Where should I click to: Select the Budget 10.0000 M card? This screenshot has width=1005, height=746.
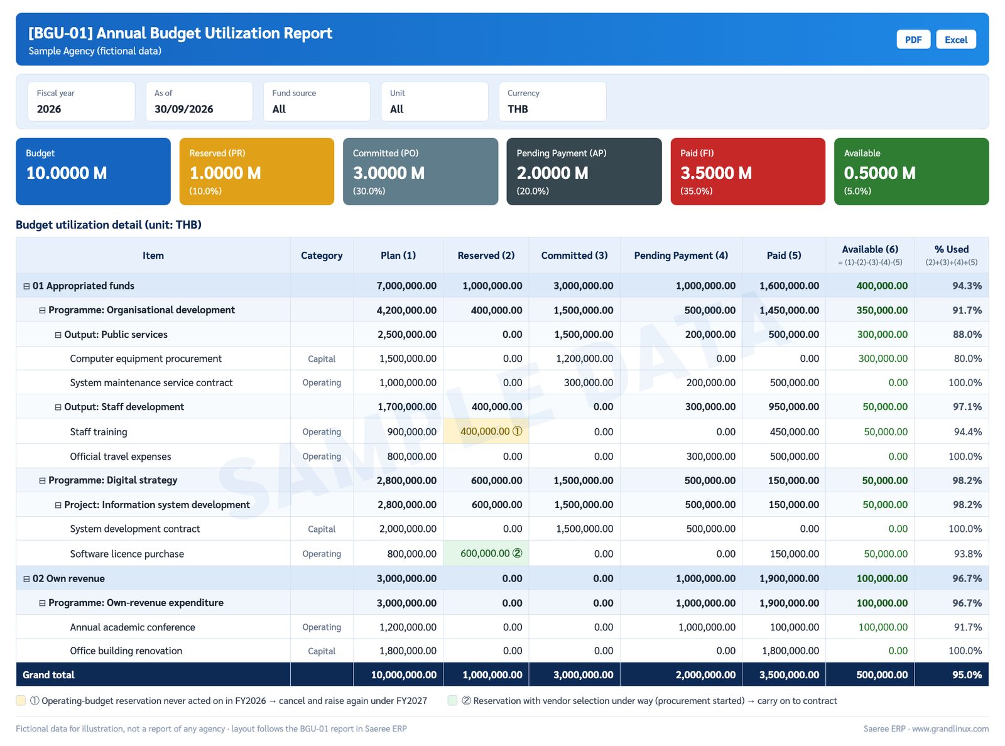coord(93,171)
